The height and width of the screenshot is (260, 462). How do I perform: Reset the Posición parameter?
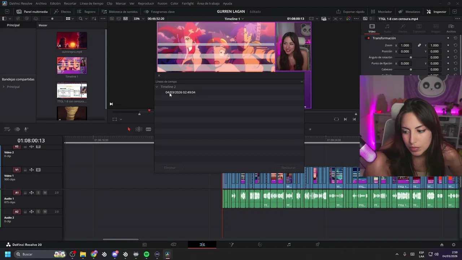coord(456,51)
